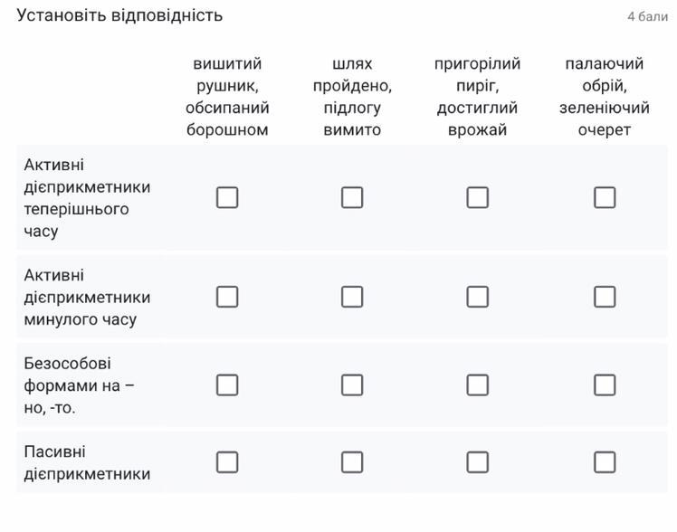Click the 'палаючий обрій, зеленіючий очерет' column header

[x=605, y=97]
